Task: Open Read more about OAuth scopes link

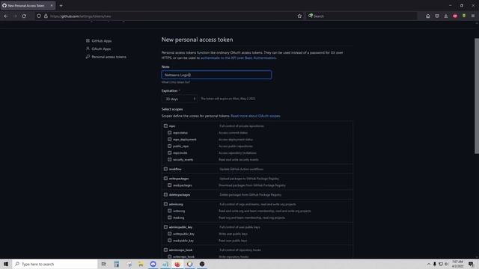Action: [x=255, y=116]
